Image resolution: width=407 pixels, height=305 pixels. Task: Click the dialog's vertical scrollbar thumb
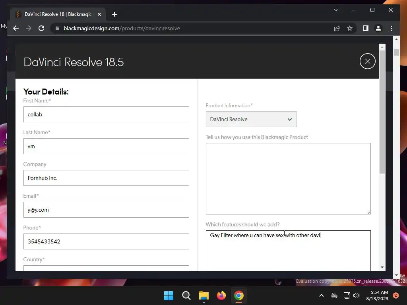(382, 112)
